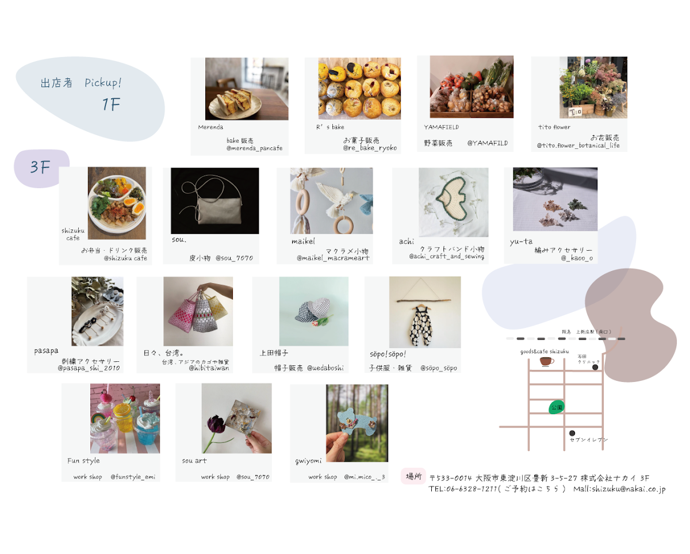Click the achi craft band bird photo

[454, 203]
